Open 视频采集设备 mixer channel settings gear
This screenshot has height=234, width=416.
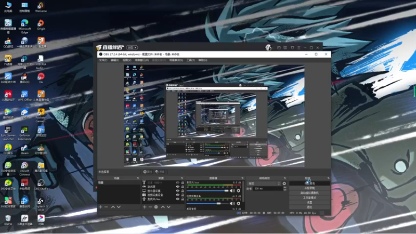(x=239, y=203)
